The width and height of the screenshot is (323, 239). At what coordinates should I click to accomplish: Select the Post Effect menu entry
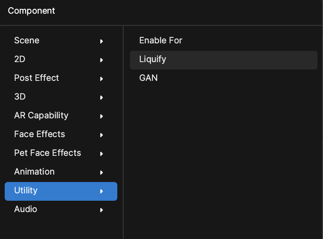coord(61,78)
